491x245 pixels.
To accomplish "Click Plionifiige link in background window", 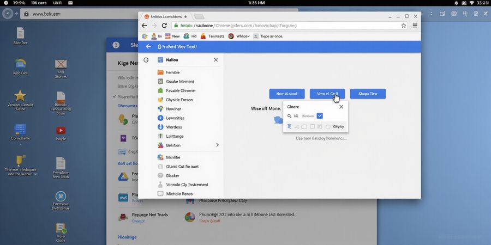I will (x=127, y=237).
